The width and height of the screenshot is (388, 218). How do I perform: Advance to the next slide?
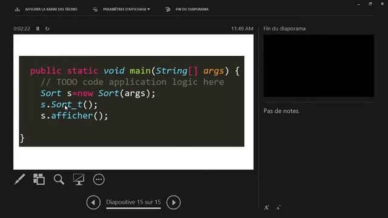coord(173,202)
